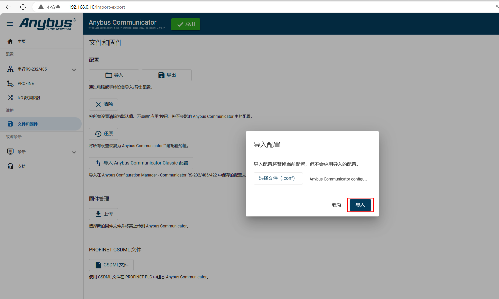Image resolution: width=499 pixels, height=299 pixels.
Task: Open the hamburger menu icon
Action: click(10, 24)
